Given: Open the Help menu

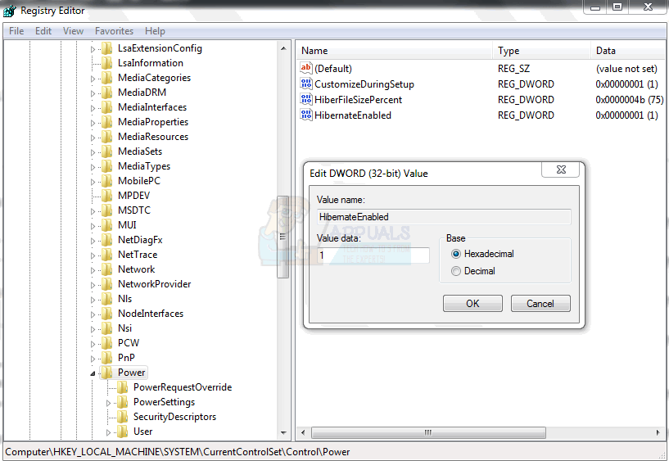Looking at the screenshot, I should click(x=155, y=31).
